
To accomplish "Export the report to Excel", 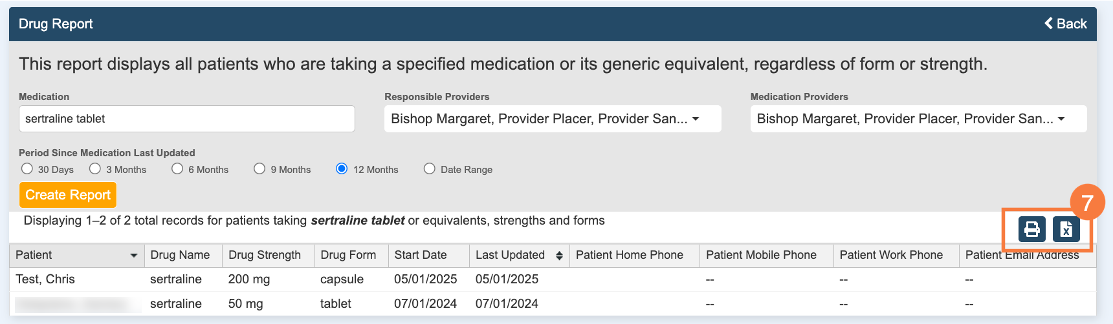I will tap(1066, 229).
